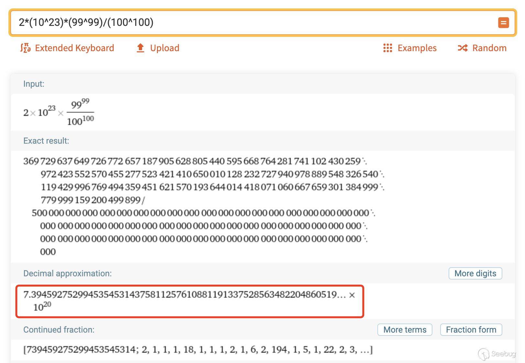Click the numerator line starting 119 429 996
525x363 pixels.
[x=212, y=187]
